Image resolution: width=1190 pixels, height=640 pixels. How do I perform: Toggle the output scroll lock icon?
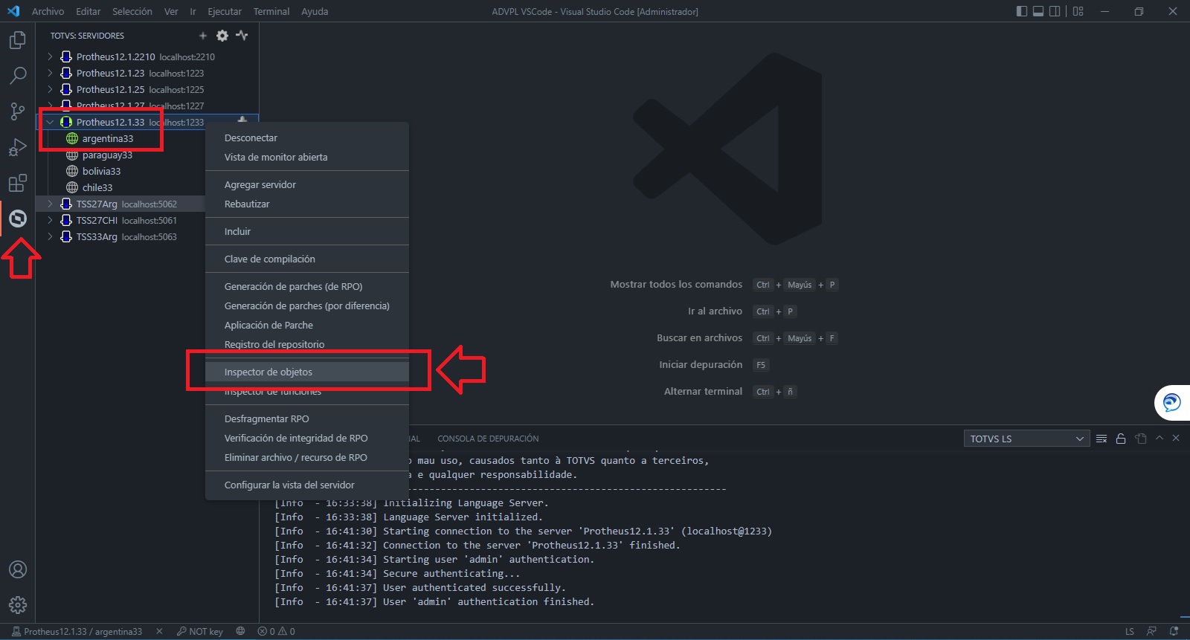pos(1121,439)
